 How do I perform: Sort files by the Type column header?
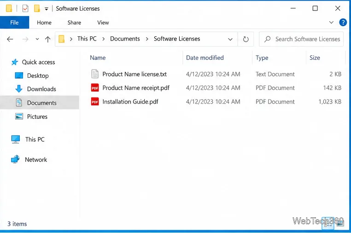(262, 58)
